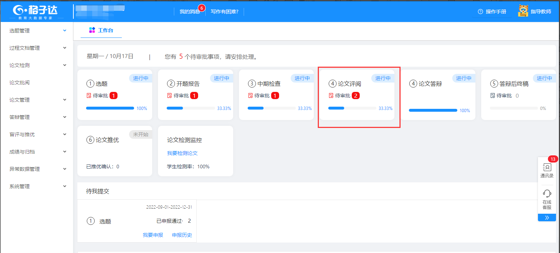Open the 通讯录 contacts icon
The width and height of the screenshot is (560, 253).
coord(547,168)
